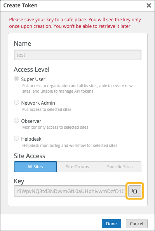Viewport: 155px width, 231px height.
Task: Click the Done button
Action: (111, 224)
